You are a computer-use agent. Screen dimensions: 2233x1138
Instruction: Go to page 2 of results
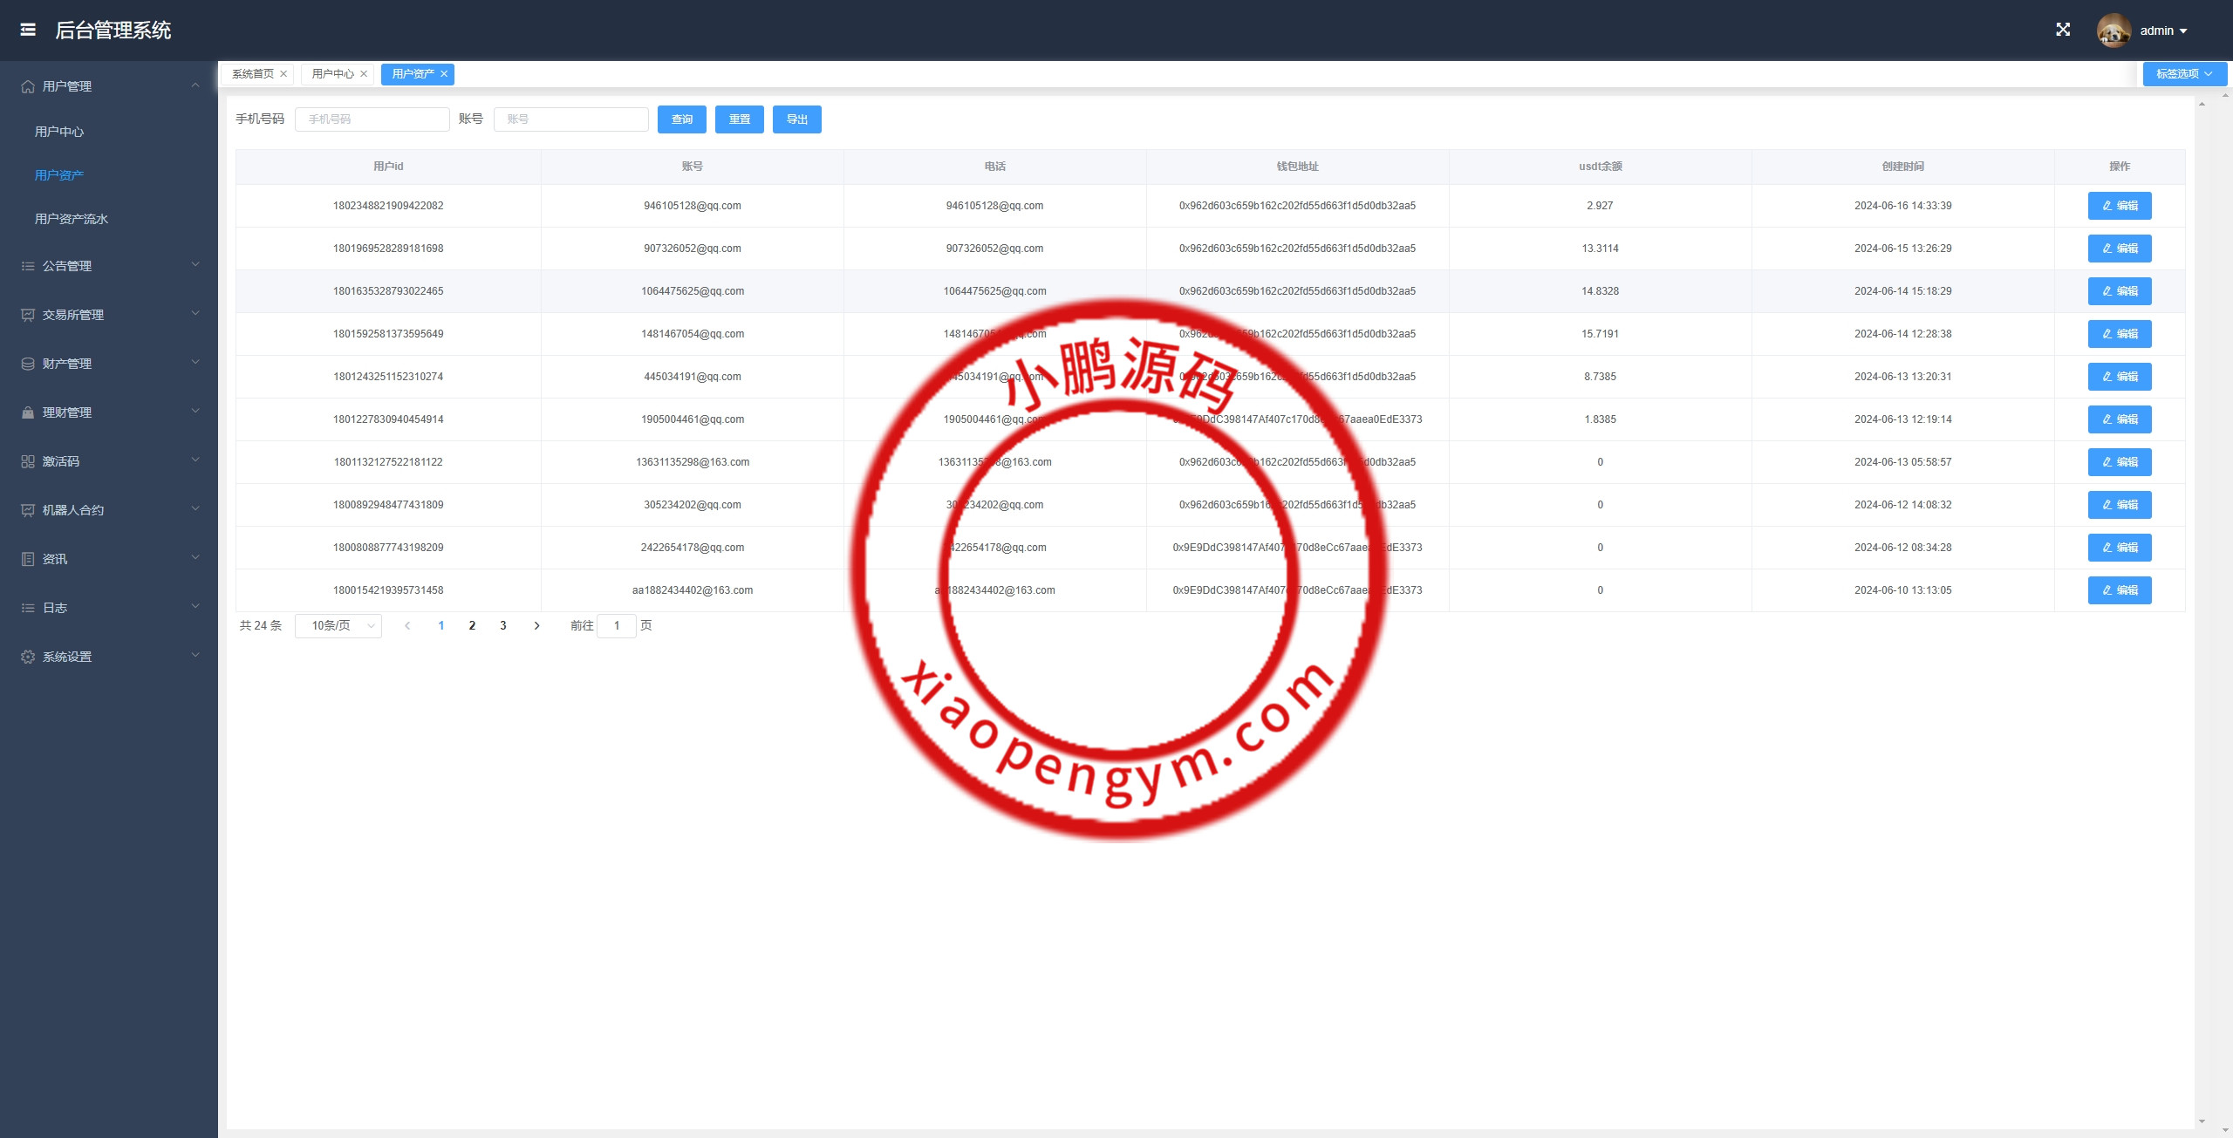[x=472, y=625]
